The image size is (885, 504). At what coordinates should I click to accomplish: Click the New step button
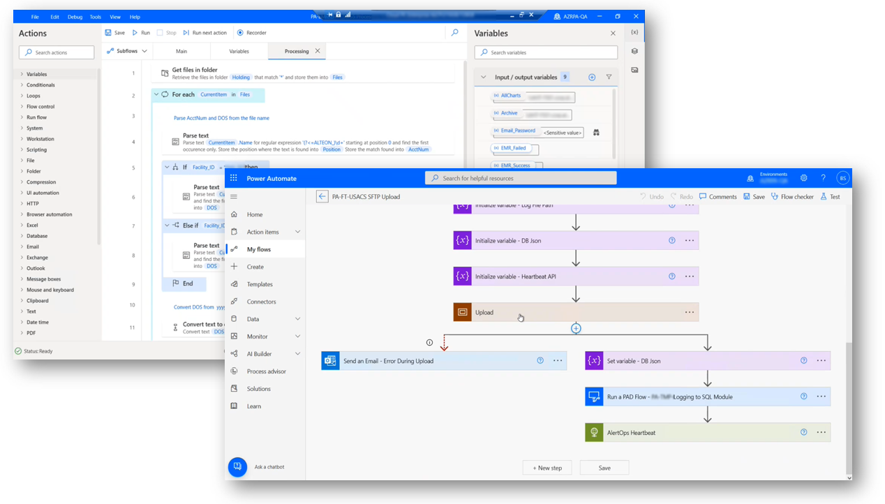point(547,468)
